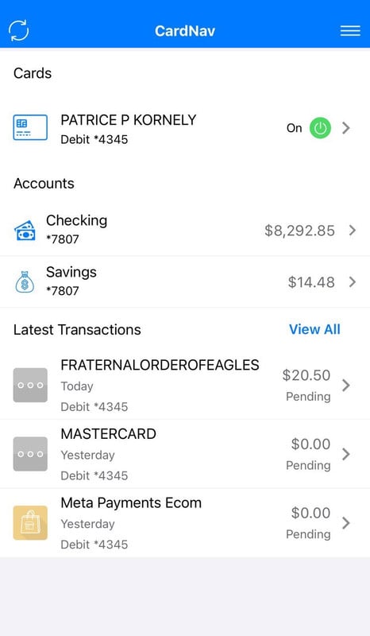Select the debit card icon
This screenshot has width=370, height=636.
click(30, 127)
